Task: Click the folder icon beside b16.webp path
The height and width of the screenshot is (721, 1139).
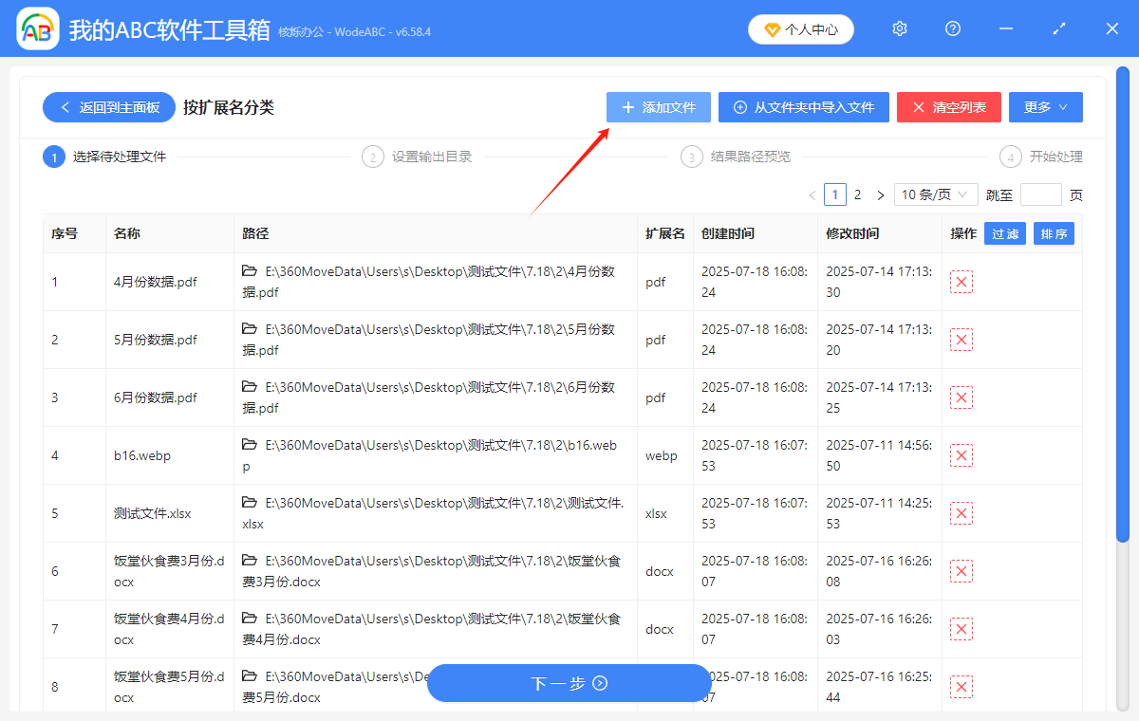Action: click(251, 444)
